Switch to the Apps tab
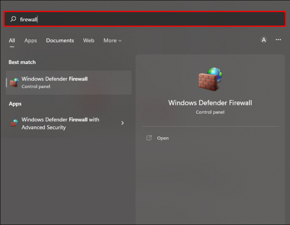 pos(31,40)
